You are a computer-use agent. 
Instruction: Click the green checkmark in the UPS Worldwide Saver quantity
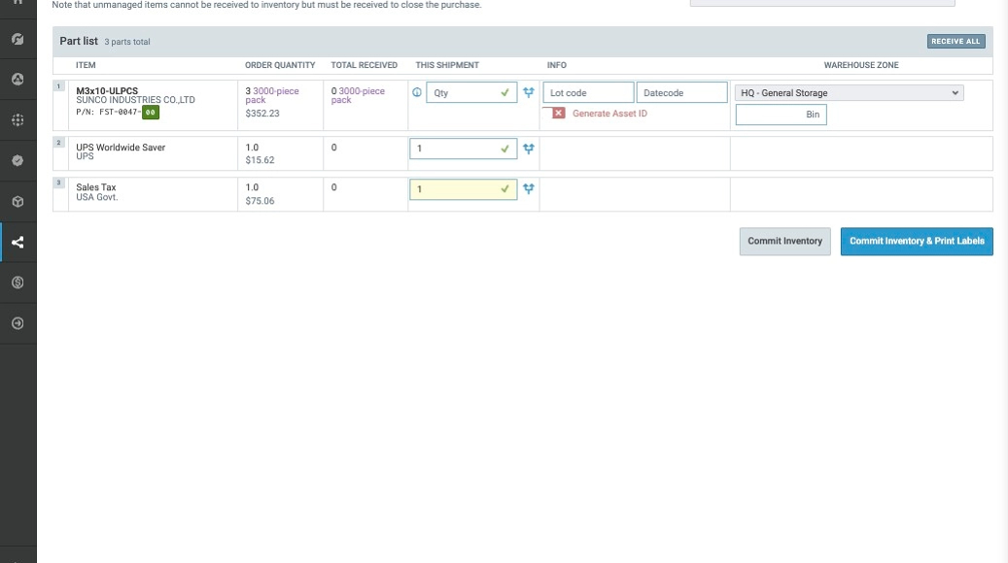[504, 149]
